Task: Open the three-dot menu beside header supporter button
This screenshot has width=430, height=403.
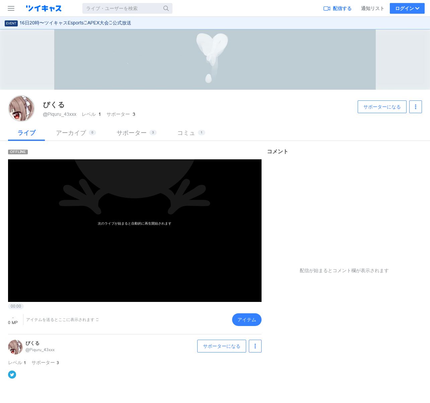Action: (416, 107)
